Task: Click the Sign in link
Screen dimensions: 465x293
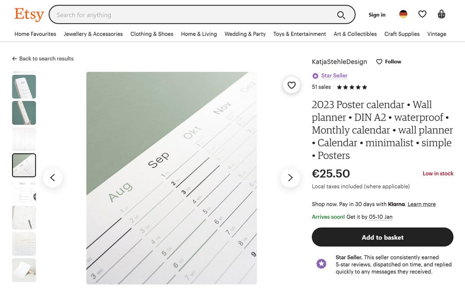Action: (377, 15)
